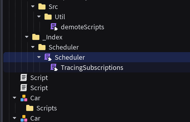Click the _Index folder icon
The height and width of the screenshot is (122, 190).
tap(36, 37)
